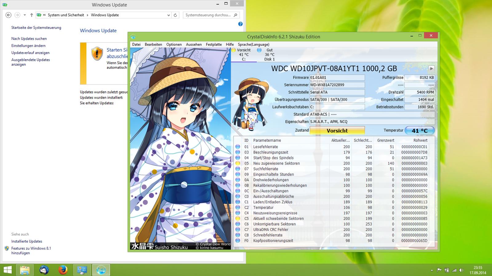Open the Sprache(Language) menu
Image resolution: width=492 pixels, height=276 pixels.
[254, 45]
